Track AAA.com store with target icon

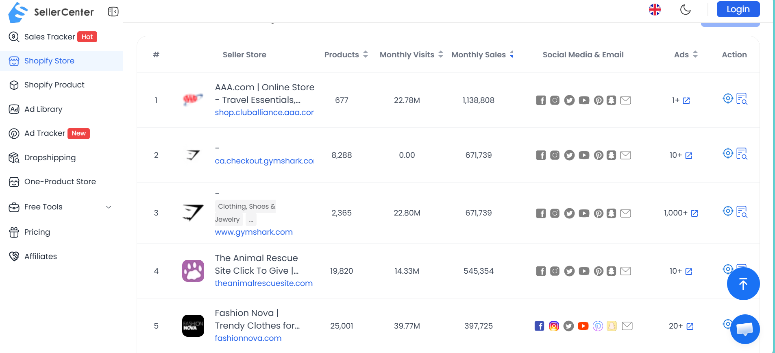[x=728, y=98]
